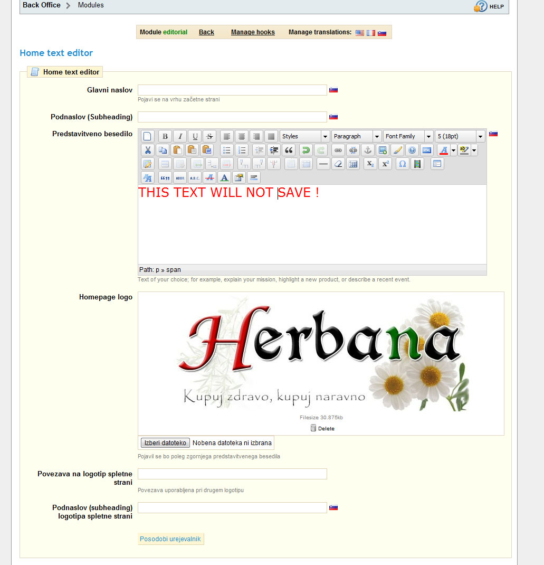544x565 pixels.
Task: Toggle underline formatting
Action: 195,136
